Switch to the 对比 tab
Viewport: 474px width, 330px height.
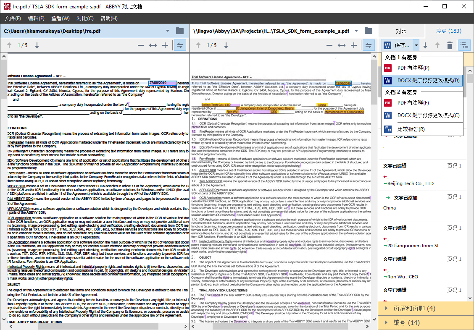coord(401,31)
